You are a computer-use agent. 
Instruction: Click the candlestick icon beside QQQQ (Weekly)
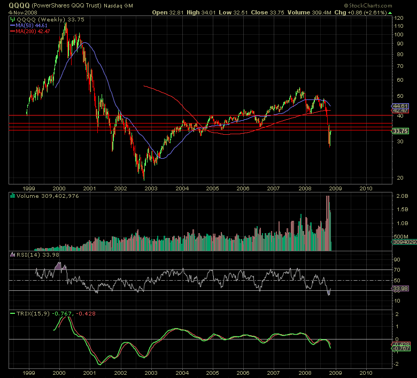pos(12,19)
